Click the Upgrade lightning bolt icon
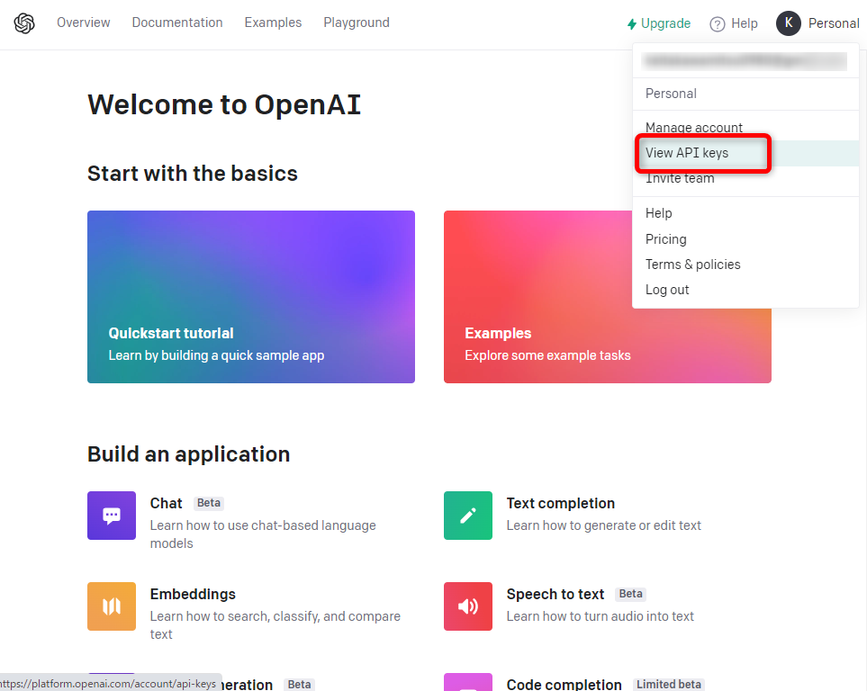Image resolution: width=867 pixels, height=691 pixels. point(631,23)
